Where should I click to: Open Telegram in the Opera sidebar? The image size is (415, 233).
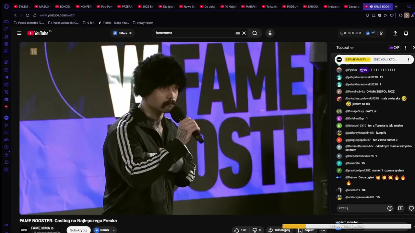pyautogui.click(x=6, y=77)
